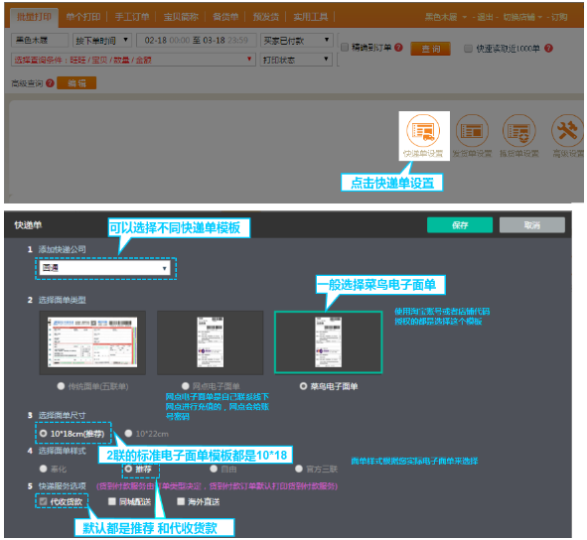Select 简化 style radio
This screenshot has height=540, width=587.
click(x=43, y=469)
